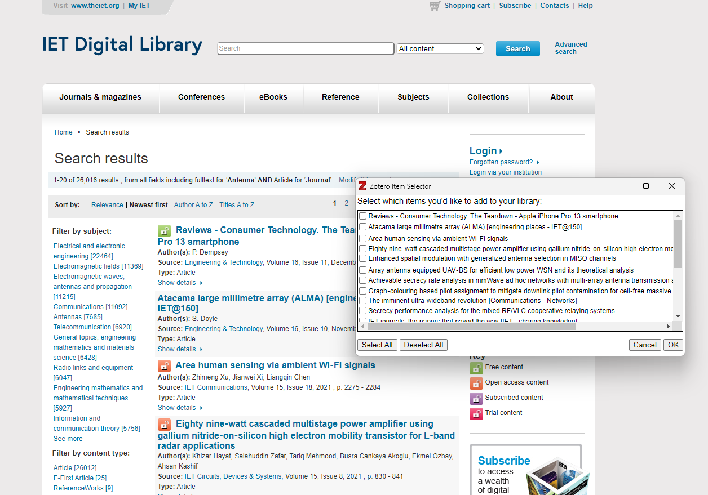Screen dimensions: 708x495
Task: Filter by Antennas [7685] subject
Action: (x=78, y=317)
